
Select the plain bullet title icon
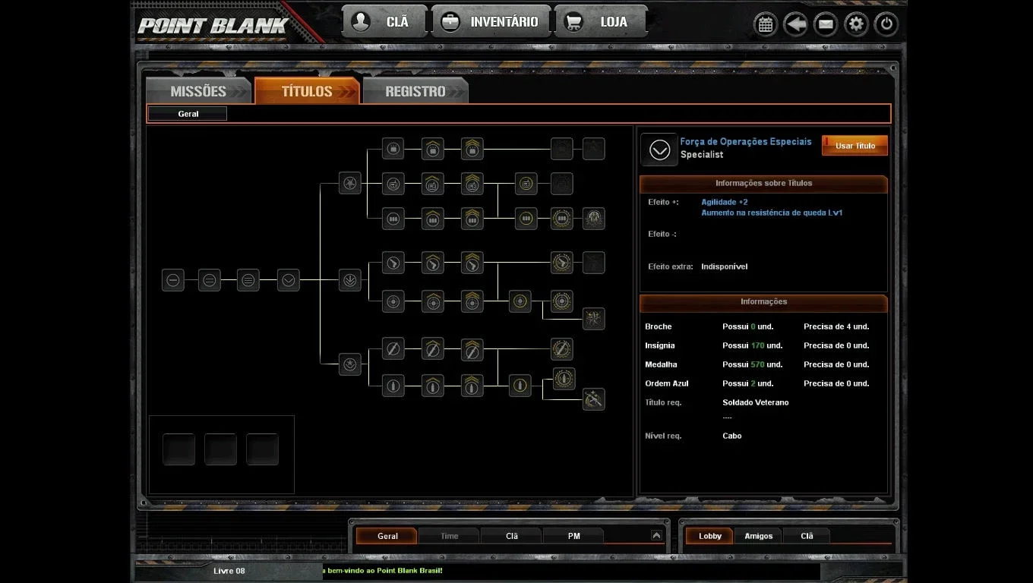pos(393,386)
